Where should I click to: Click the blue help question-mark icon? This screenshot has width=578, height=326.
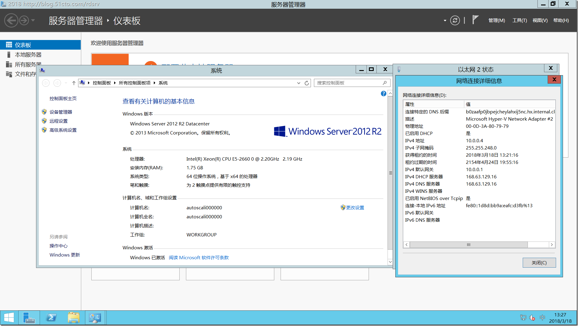(x=383, y=94)
